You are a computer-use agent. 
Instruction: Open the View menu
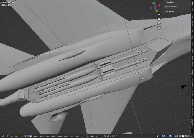36,136
